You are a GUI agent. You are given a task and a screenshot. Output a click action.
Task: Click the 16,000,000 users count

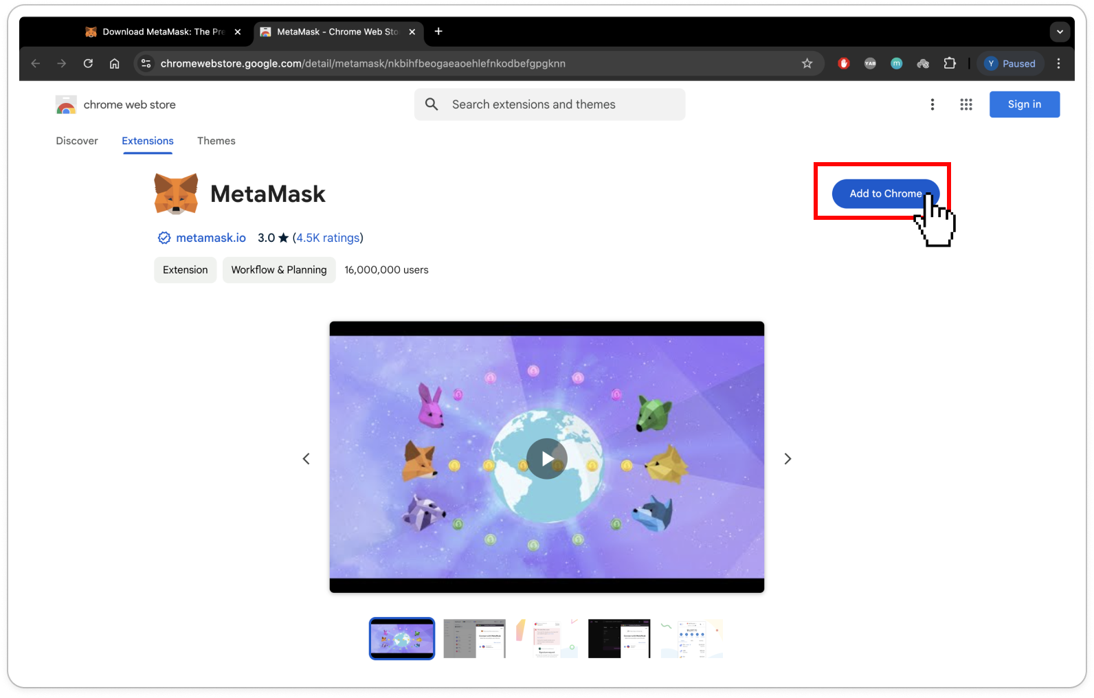[x=386, y=270]
